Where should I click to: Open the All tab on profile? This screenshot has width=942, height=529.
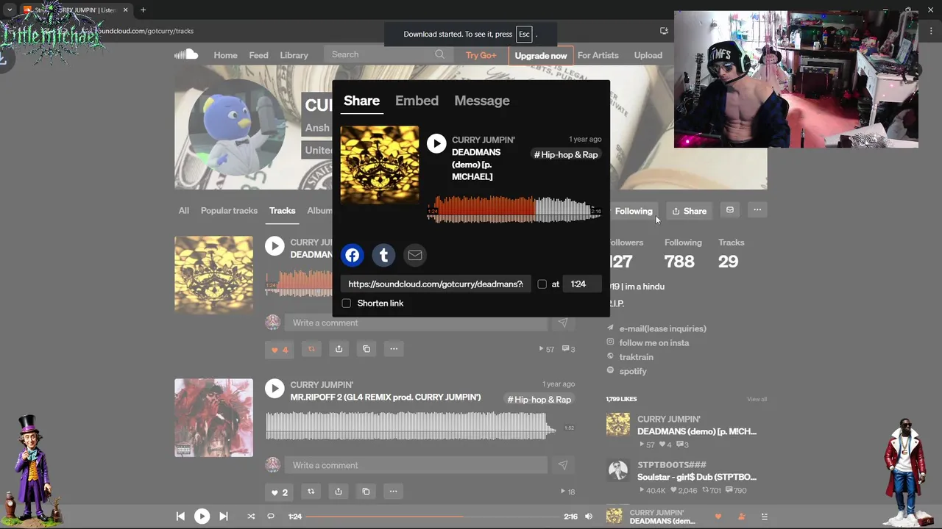pyautogui.click(x=184, y=210)
